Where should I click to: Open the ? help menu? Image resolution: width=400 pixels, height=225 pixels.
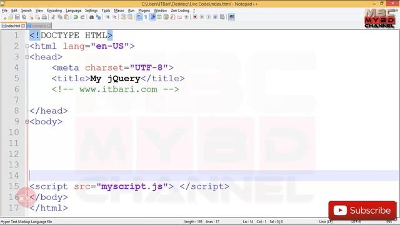[x=194, y=11]
